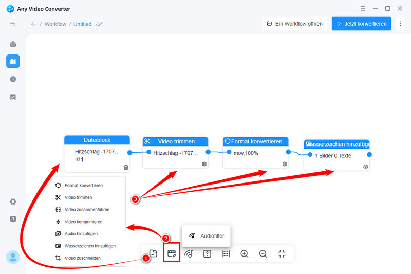411x274 pixels.
Task: Open settings gear in left sidebar
Action: (x=13, y=202)
